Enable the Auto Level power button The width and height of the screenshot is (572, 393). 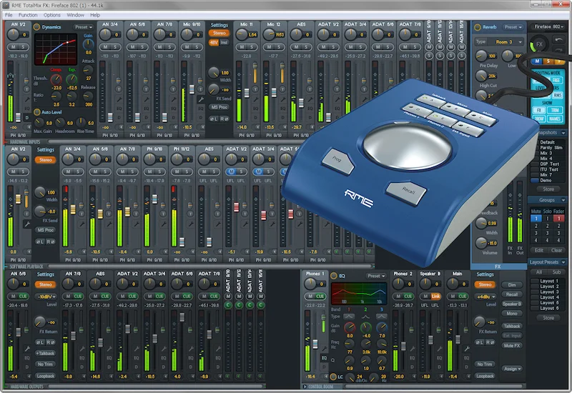[37, 112]
